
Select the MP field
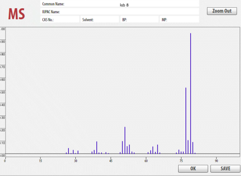[x=179, y=19]
